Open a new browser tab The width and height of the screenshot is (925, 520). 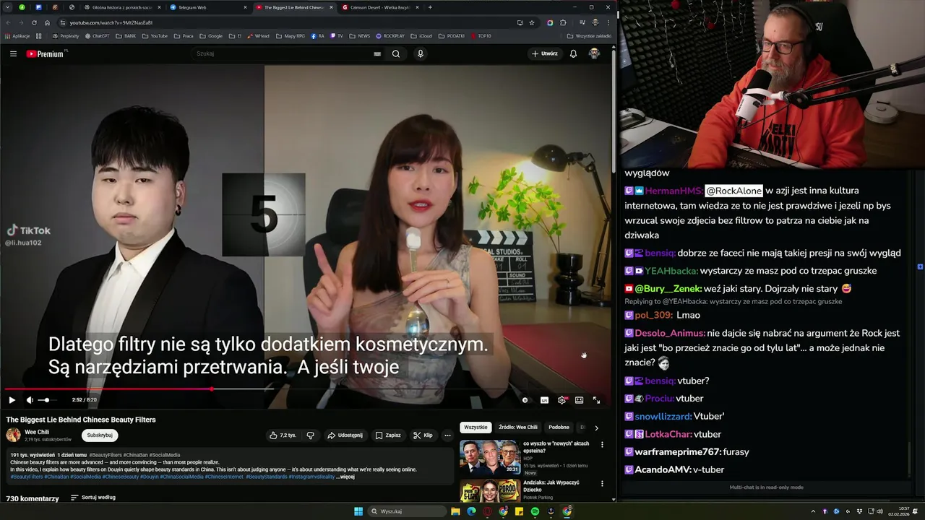(x=430, y=7)
